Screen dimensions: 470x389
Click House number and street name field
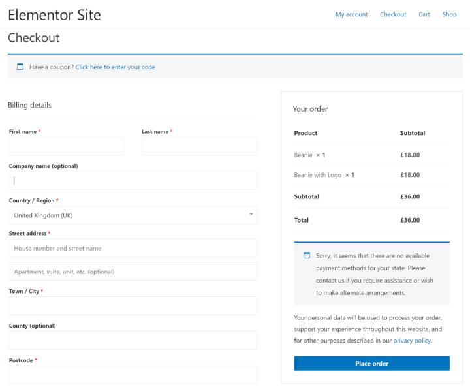[133, 248]
